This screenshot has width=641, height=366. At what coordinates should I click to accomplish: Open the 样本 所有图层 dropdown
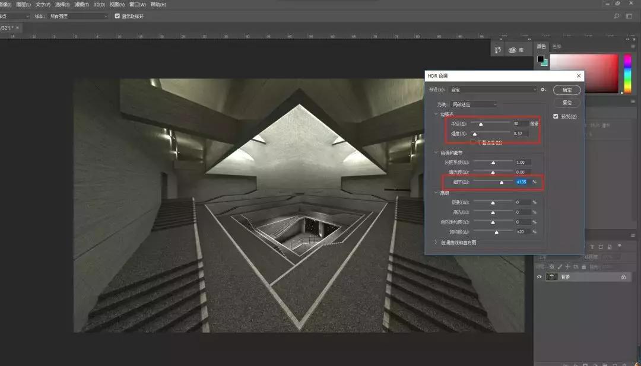pyautogui.click(x=78, y=17)
